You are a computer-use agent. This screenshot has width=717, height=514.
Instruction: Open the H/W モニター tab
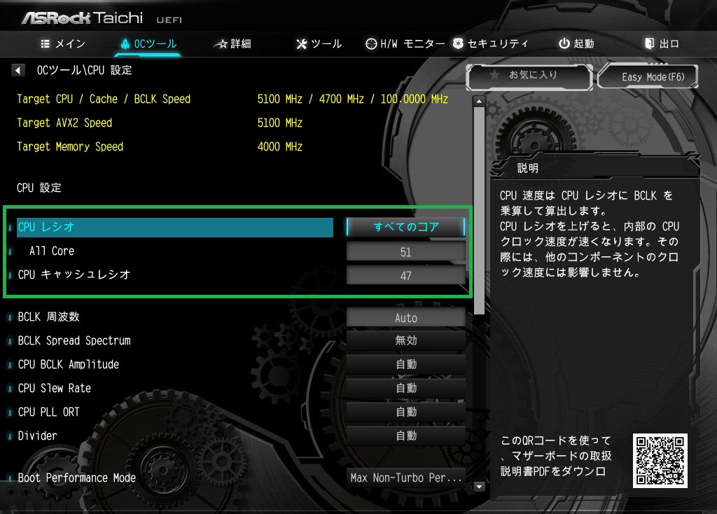pos(405,43)
